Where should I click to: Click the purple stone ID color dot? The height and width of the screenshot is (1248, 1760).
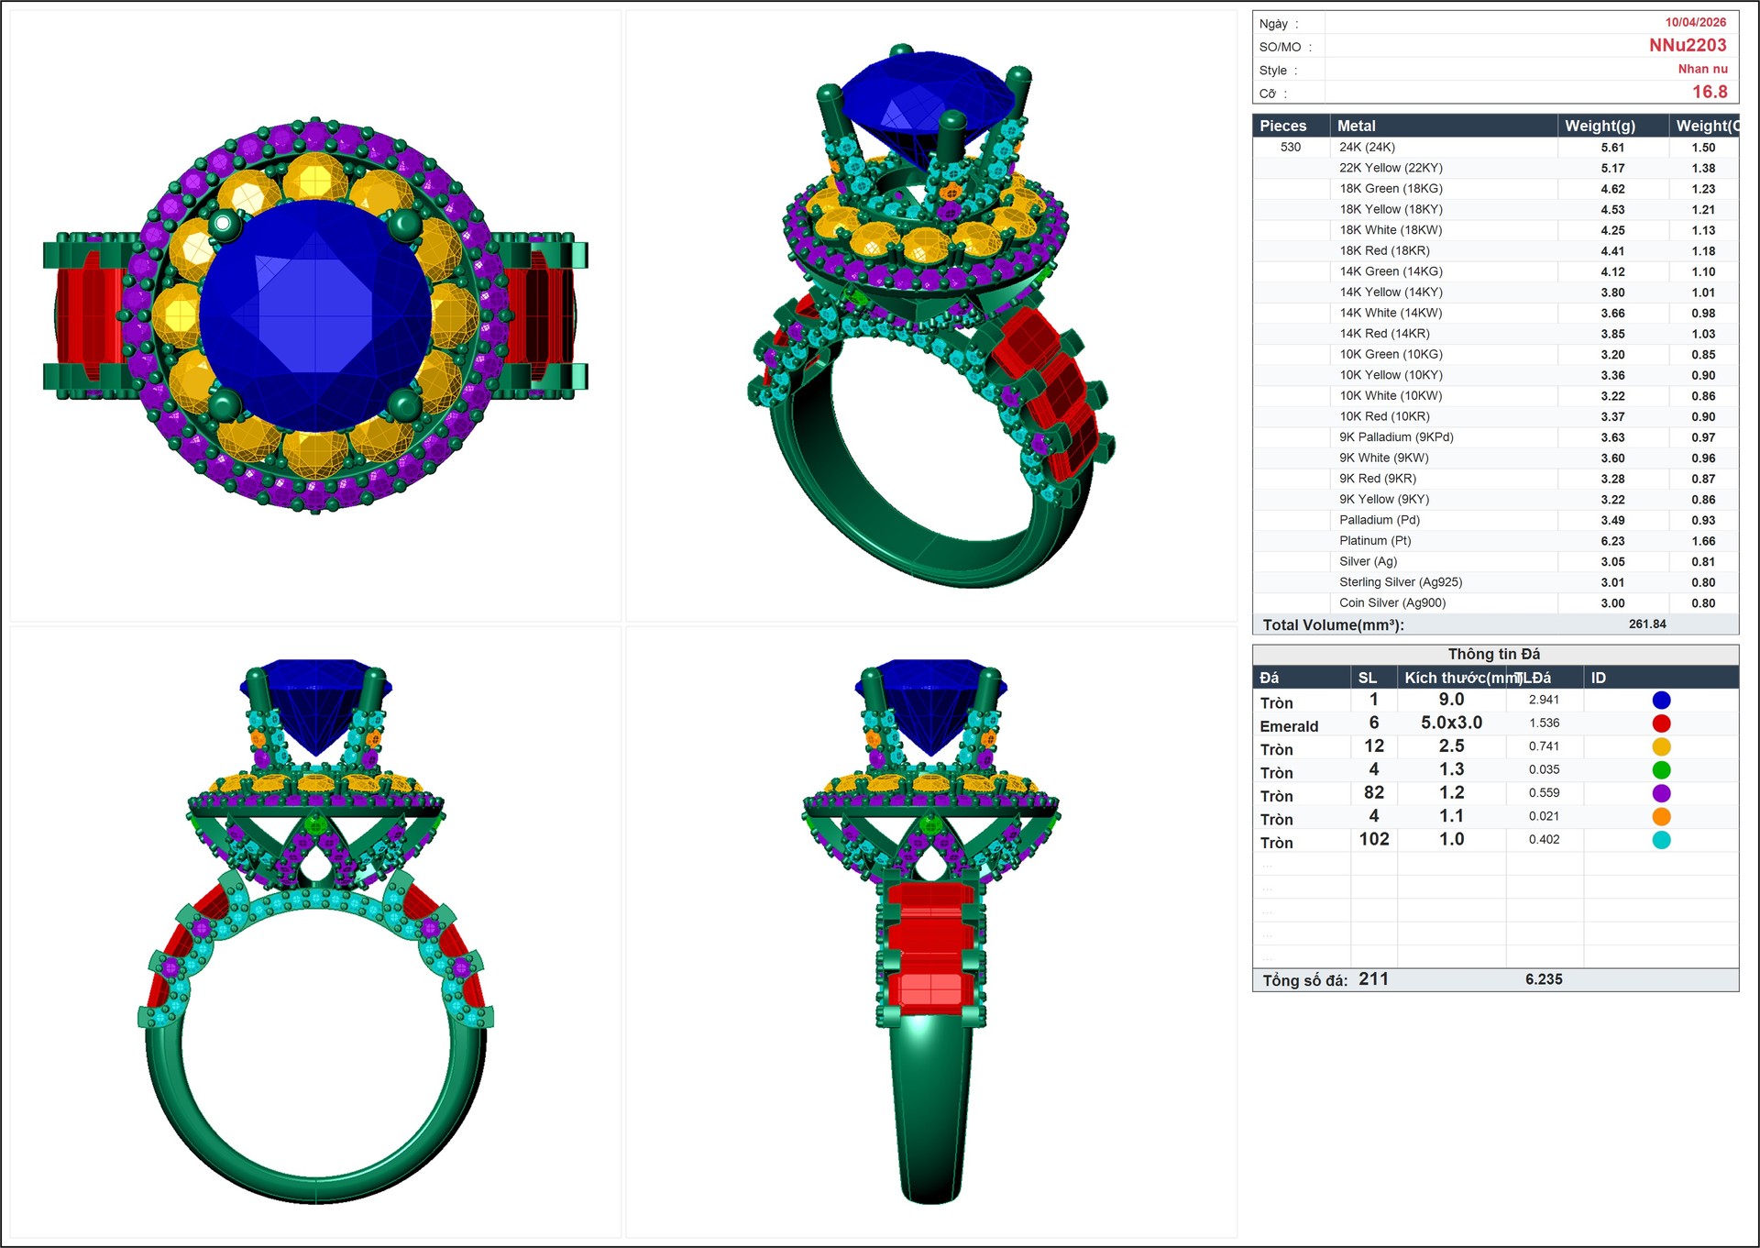[1661, 793]
